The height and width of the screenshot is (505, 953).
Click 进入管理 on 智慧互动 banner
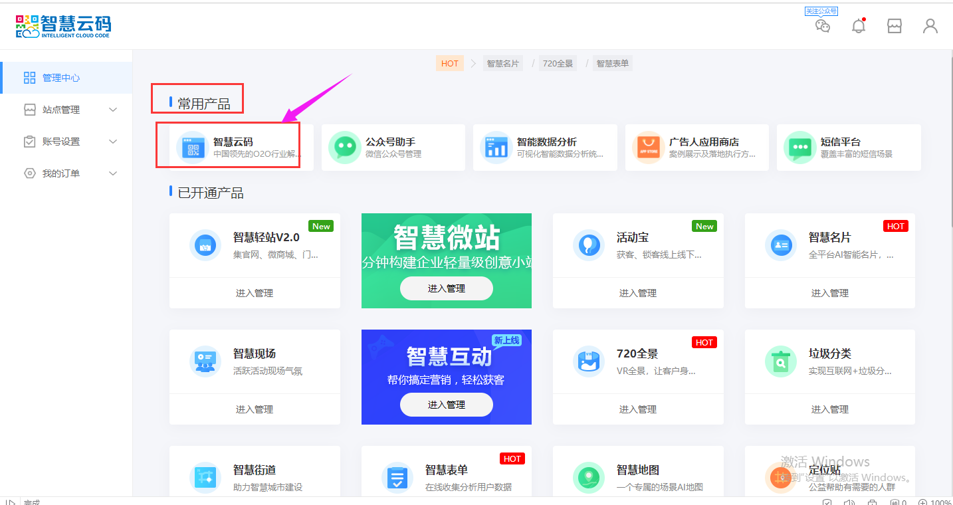point(447,405)
